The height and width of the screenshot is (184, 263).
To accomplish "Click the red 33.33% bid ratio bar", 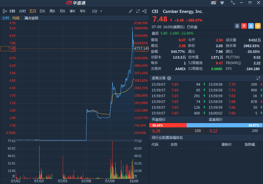I will (168, 125).
